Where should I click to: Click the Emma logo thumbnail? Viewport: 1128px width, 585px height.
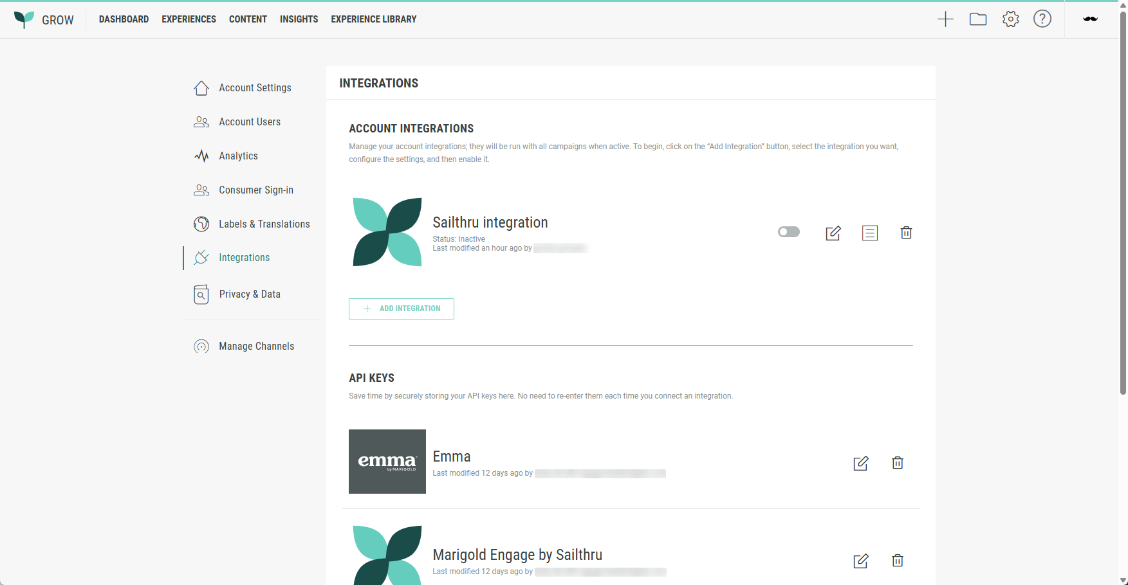(387, 462)
